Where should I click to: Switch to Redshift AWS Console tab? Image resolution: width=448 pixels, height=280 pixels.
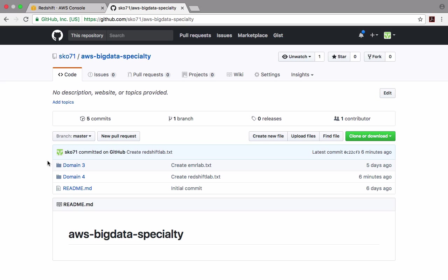[66, 8]
